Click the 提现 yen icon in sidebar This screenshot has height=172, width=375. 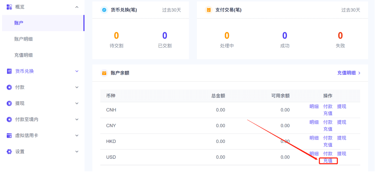(9, 103)
